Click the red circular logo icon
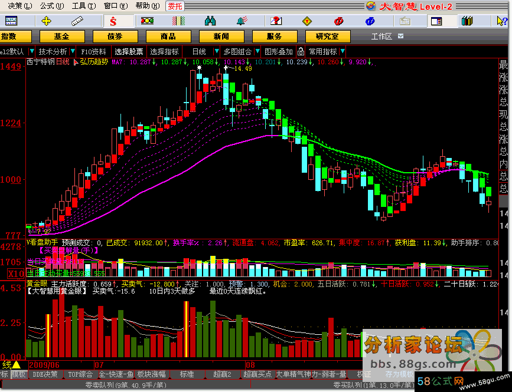This screenshot has width=512, height=392. [x=338, y=21]
